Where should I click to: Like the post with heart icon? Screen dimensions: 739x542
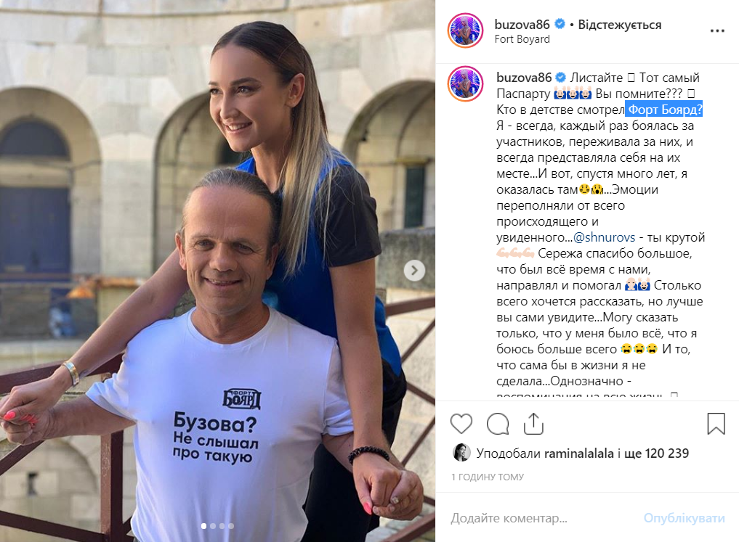[461, 424]
